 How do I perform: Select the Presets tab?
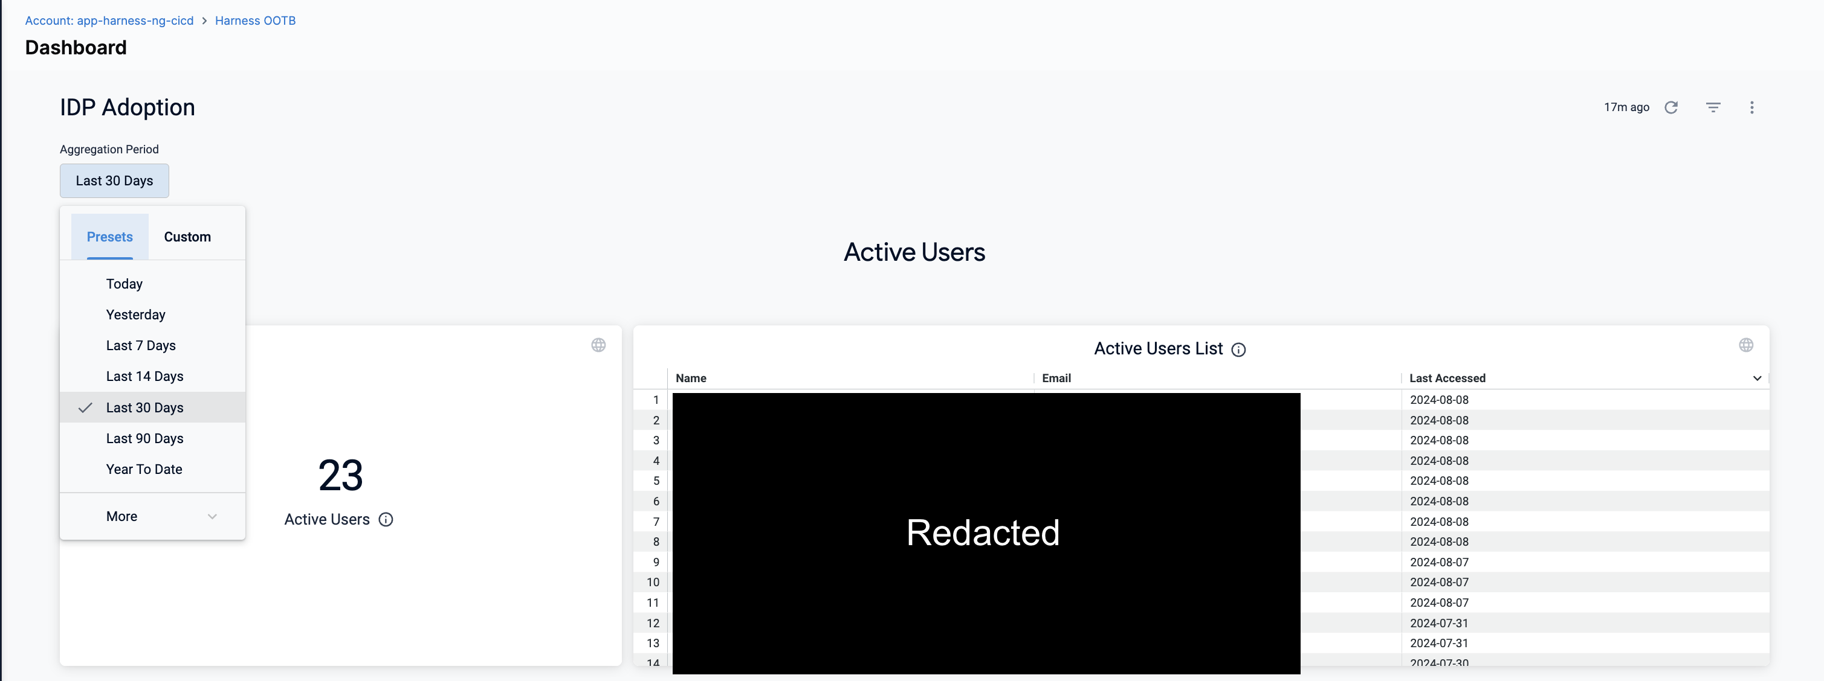tap(110, 237)
